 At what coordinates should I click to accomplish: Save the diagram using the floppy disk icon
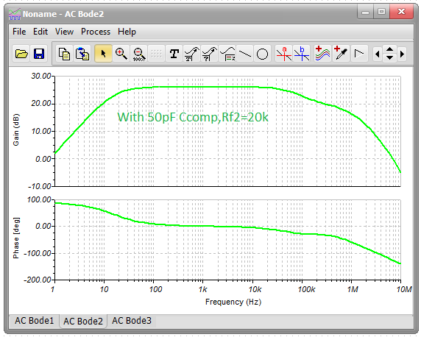(39, 54)
